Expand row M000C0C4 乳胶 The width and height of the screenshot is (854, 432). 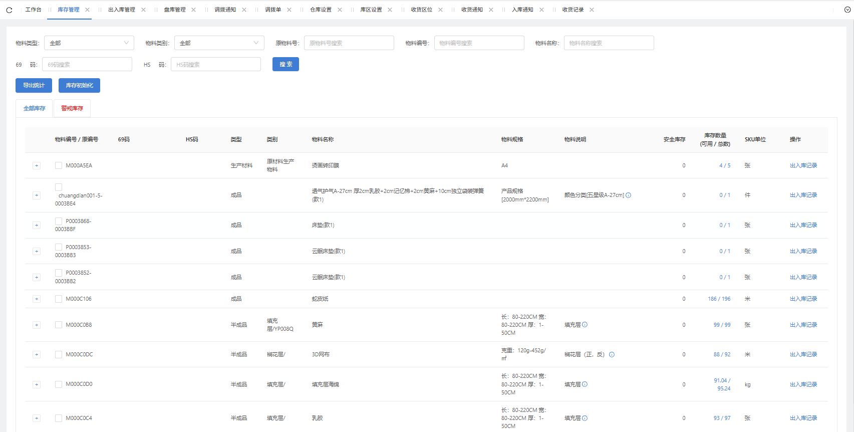(x=37, y=418)
